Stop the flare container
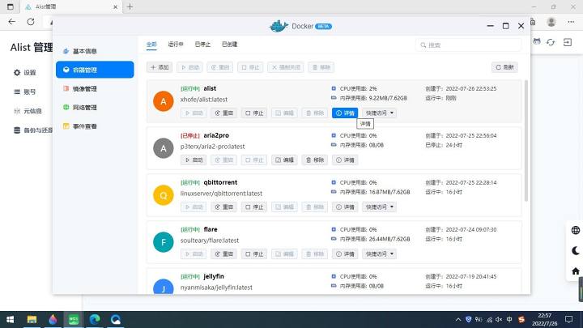 [x=254, y=254]
